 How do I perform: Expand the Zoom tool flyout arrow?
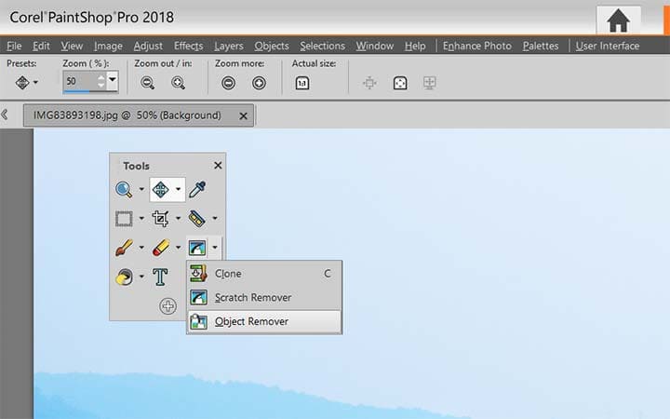pos(141,189)
